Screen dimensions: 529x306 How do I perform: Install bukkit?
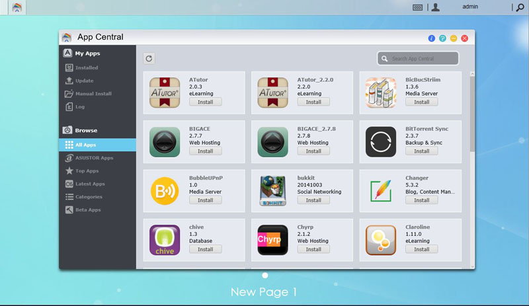(313, 200)
